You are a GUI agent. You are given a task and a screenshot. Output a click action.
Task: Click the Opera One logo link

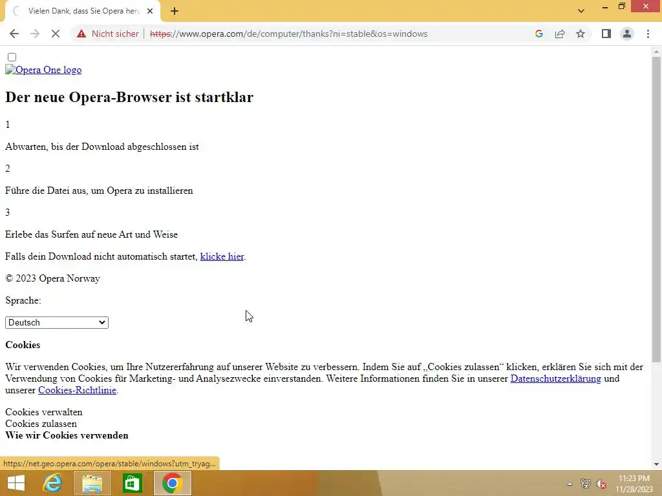[43, 70]
